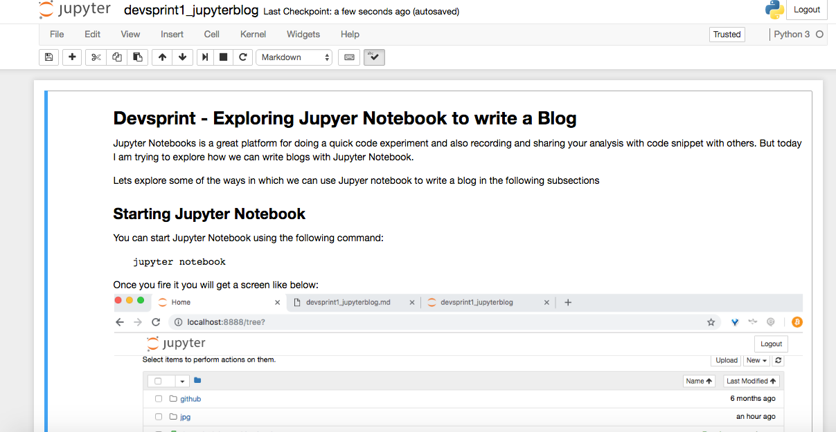The height and width of the screenshot is (432, 836).
Task: Click the Jupyter logo at the top left
Action: tap(75, 10)
